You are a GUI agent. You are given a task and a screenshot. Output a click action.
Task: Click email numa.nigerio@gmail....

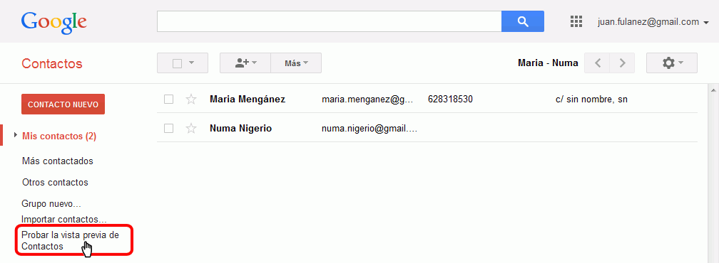[x=369, y=129]
